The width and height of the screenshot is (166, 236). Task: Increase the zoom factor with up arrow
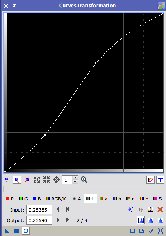75,178
